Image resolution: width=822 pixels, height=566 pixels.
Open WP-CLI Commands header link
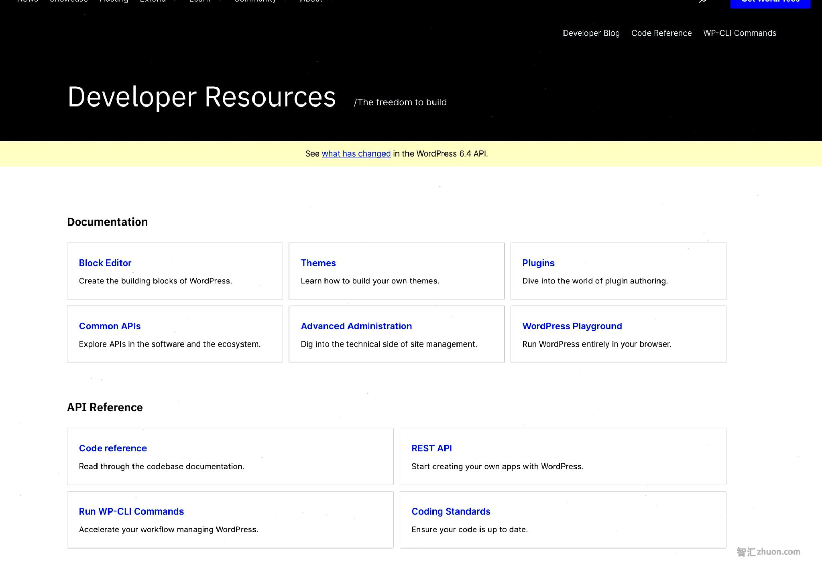click(x=740, y=33)
